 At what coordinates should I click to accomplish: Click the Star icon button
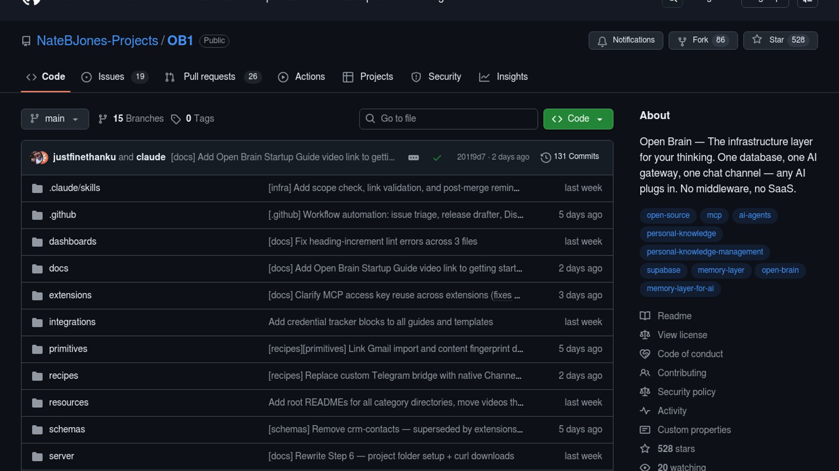click(757, 40)
